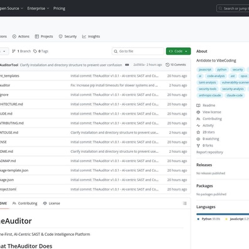Open the JavaScript language link
249x249 pixels.
237,219
